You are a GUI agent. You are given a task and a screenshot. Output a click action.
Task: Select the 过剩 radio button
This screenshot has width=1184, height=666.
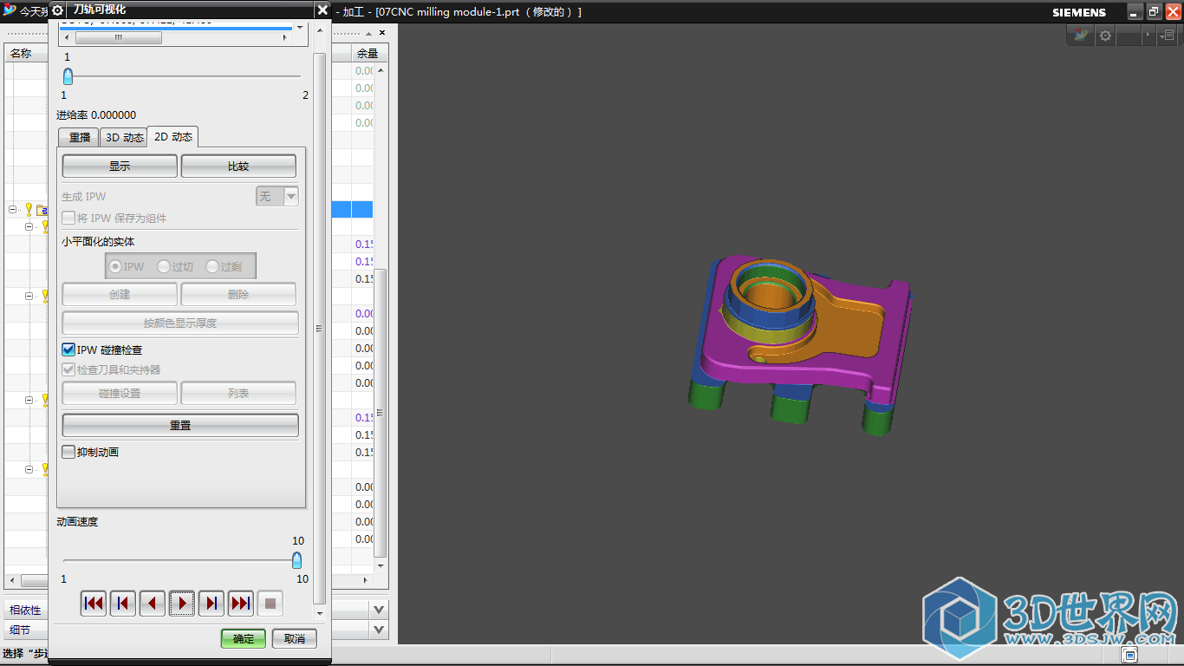coord(212,266)
